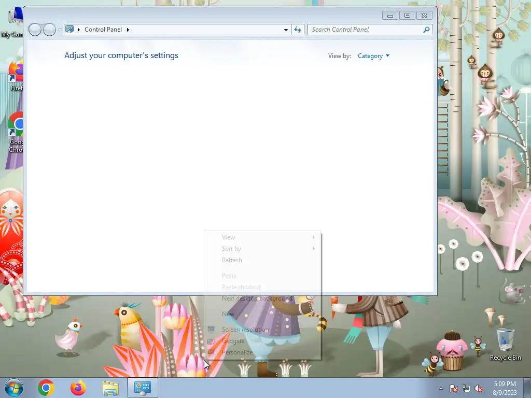Open the New submenu in context menu
This screenshot has height=398, width=531.
click(262, 314)
